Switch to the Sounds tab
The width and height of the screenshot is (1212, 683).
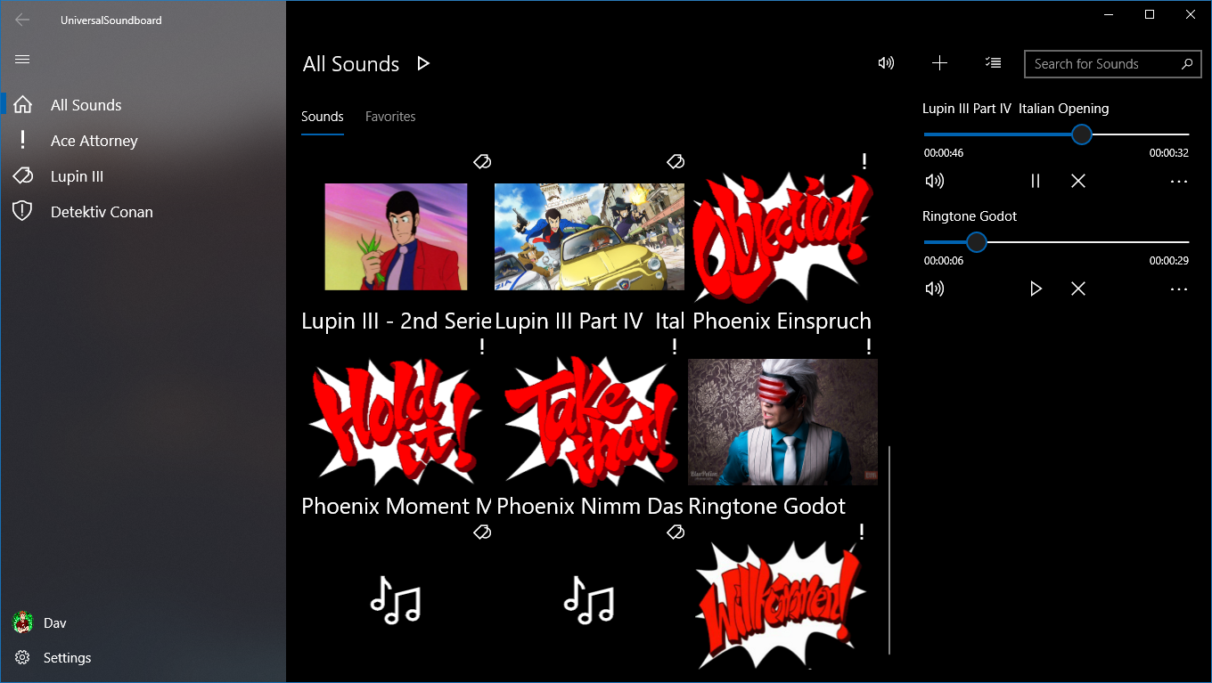coord(323,117)
